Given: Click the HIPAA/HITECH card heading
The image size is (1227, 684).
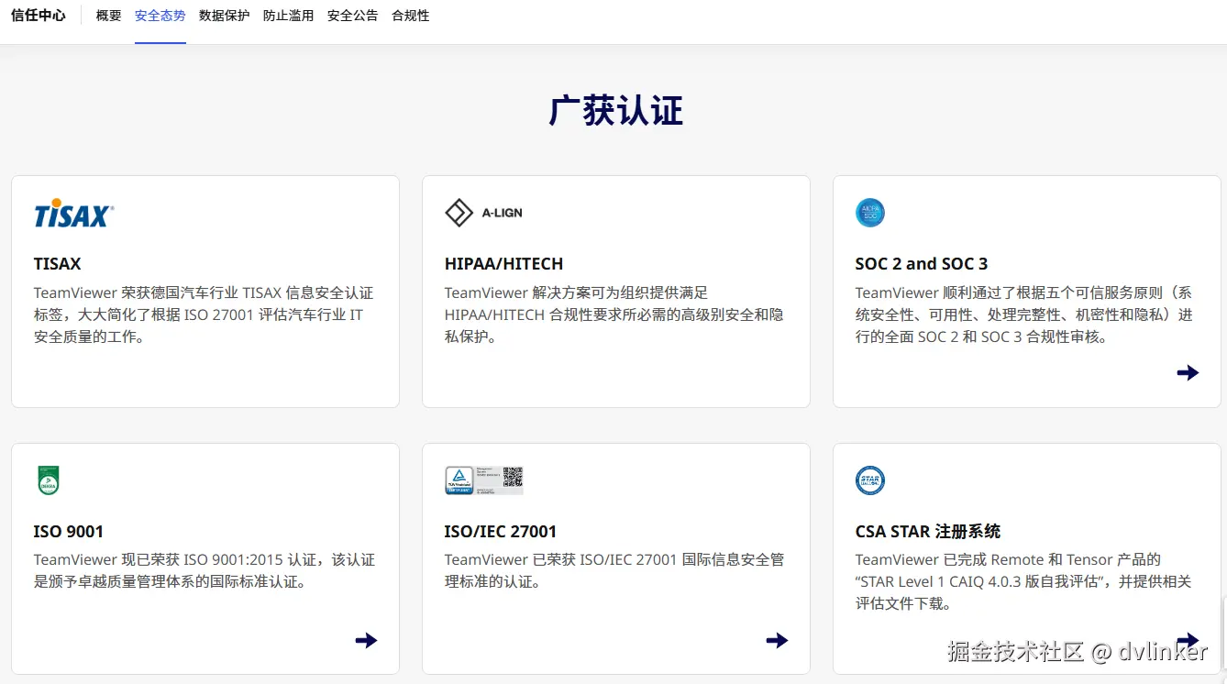Looking at the screenshot, I should [x=503, y=264].
